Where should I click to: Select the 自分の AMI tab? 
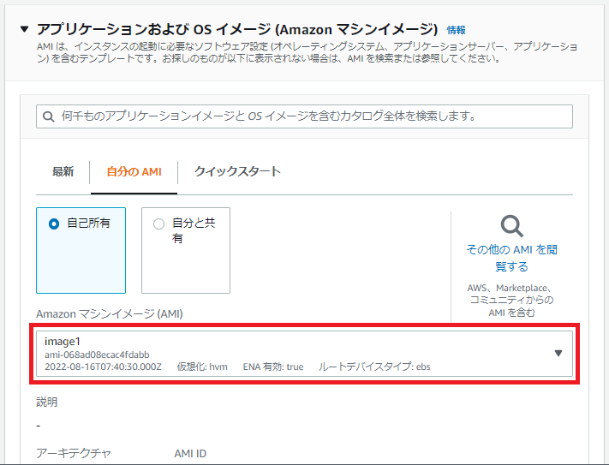(134, 171)
